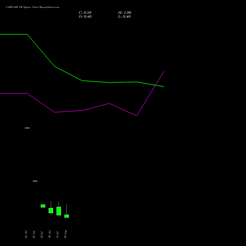Click the '29 Jul' date axis label
This screenshot has width=246, height=246.
[42, 234]
